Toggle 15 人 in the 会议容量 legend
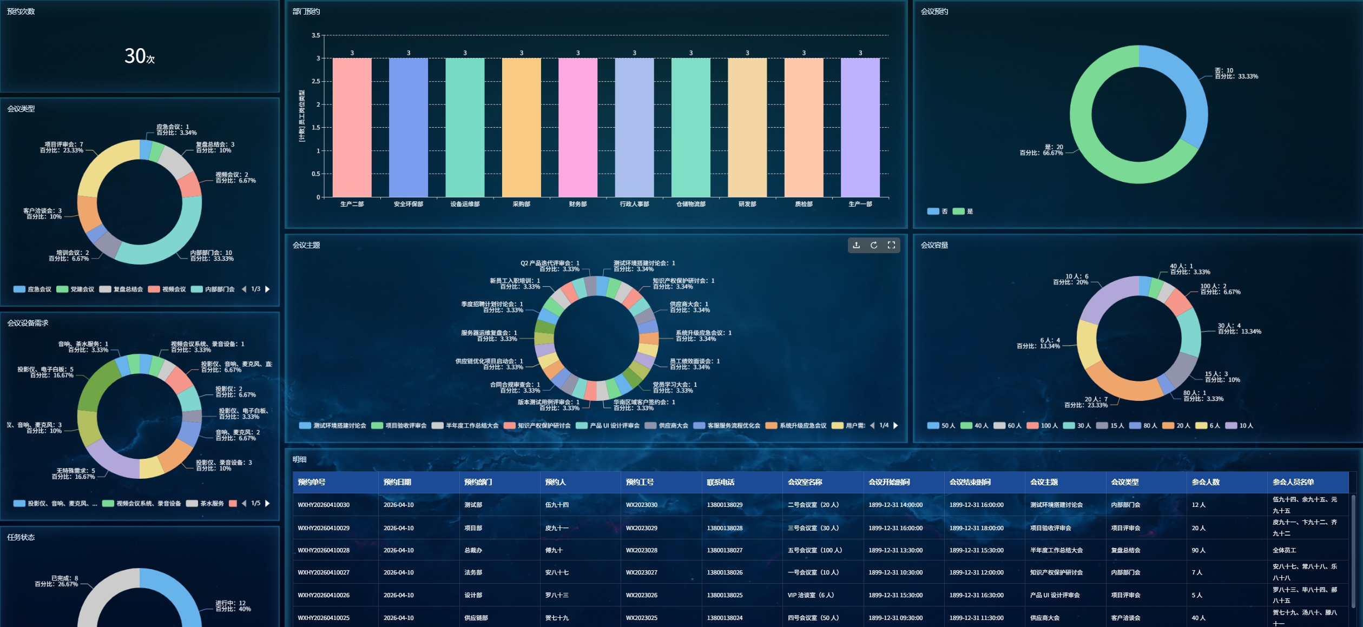The height and width of the screenshot is (627, 1363). click(1110, 426)
